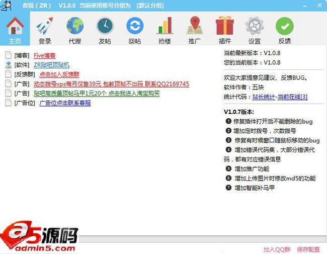Minimize the ZR window
327x254 pixels.
pyautogui.click(x=305, y=6)
